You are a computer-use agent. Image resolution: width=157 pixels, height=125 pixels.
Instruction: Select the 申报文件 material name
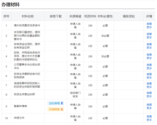click(19, 118)
